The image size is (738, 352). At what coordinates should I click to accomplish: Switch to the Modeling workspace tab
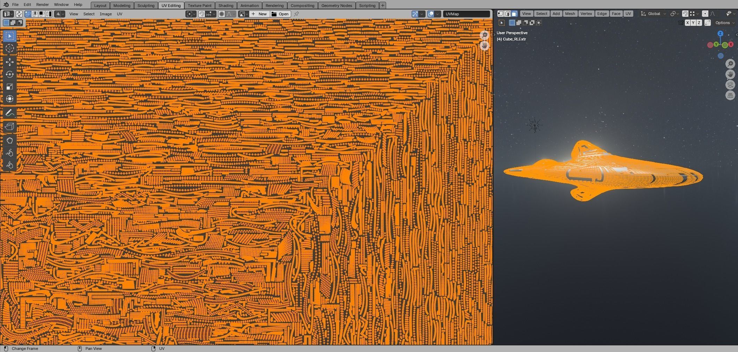pos(122,5)
